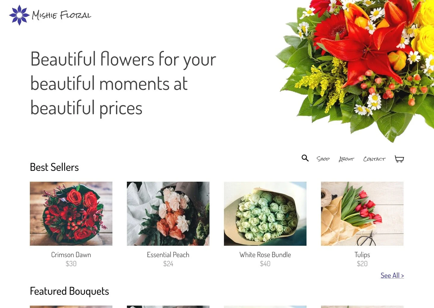Open the White Rose Bundle title link
This screenshot has height=308, width=434.
265,255
